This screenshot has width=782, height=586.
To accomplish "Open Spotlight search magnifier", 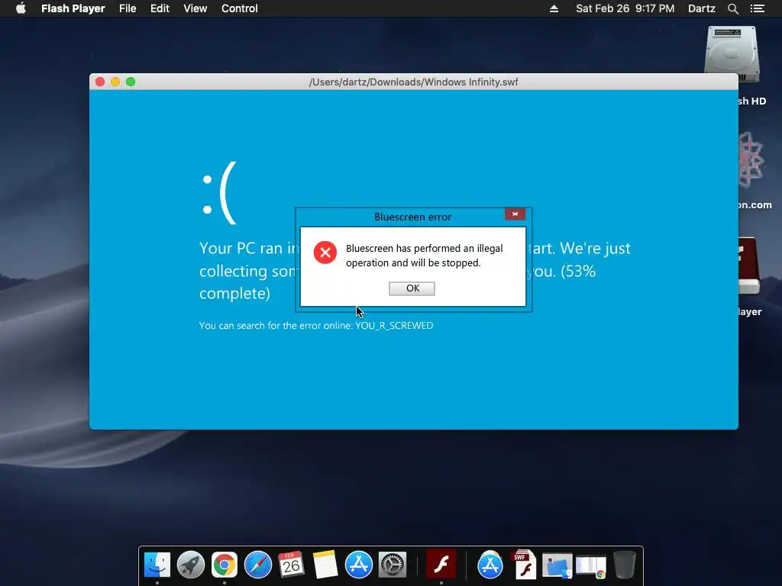I will (x=732, y=8).
